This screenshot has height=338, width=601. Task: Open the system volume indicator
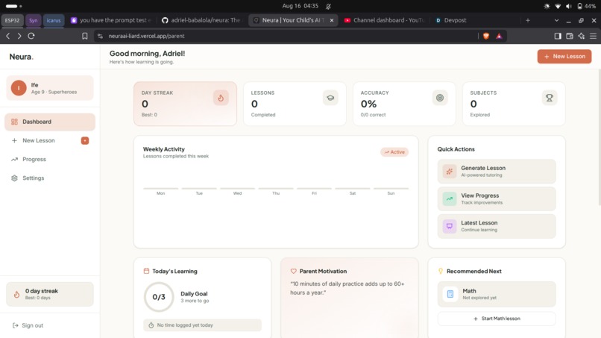pos(569,6)
